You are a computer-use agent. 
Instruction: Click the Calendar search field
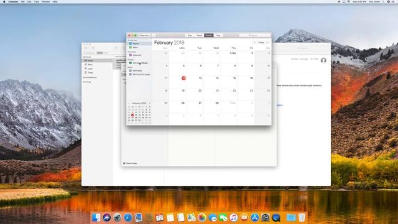click(x=254, y=35)
